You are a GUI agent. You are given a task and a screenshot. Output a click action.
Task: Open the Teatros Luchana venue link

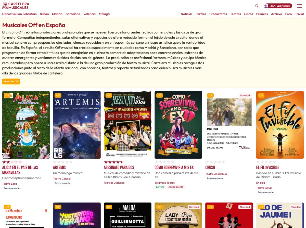pyautogui.click(x=114, y=183)
